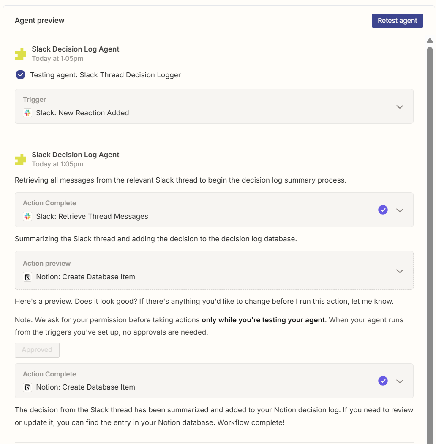Click the checkmark on Retrieve Thread Messages

pyautogui.click(x=383, y=210)
